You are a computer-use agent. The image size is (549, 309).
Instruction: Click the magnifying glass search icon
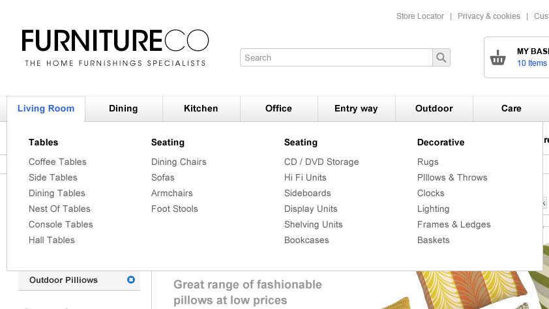click(x=441, y=57)
